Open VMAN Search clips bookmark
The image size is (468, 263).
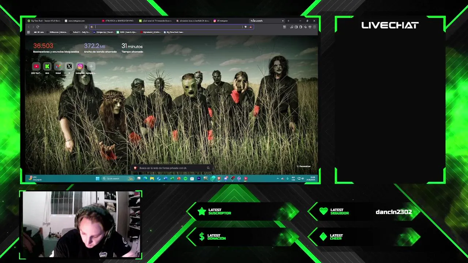pos(127,32)
